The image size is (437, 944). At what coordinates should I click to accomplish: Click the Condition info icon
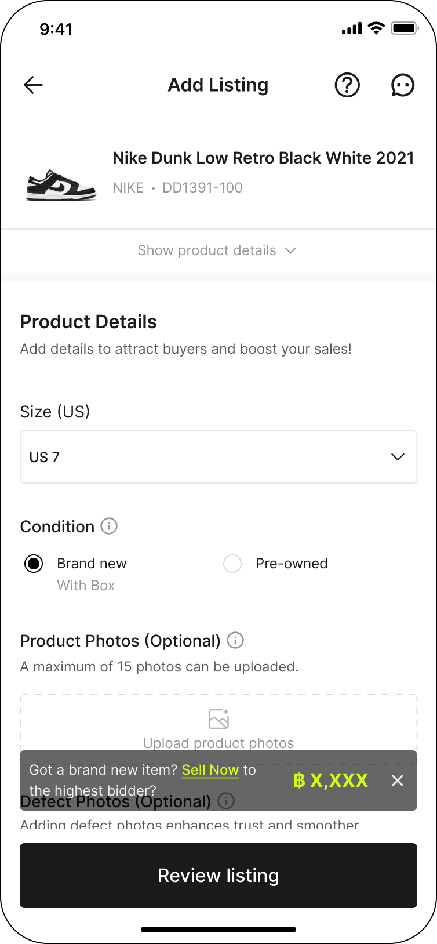coord(109,526)
